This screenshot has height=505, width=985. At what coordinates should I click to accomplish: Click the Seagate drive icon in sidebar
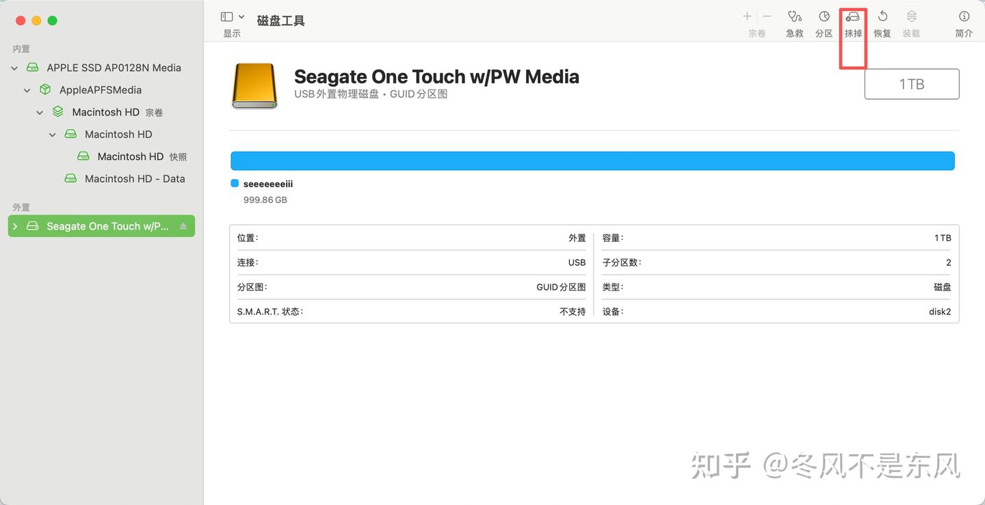click(x=32, y=226)
